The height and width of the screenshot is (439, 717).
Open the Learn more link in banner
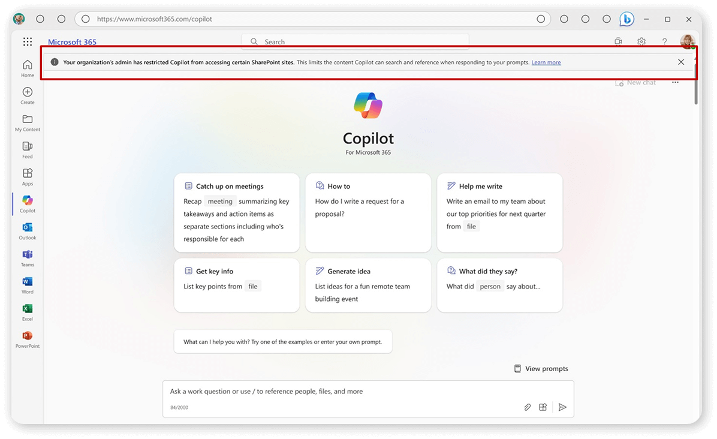pos(546,62)
